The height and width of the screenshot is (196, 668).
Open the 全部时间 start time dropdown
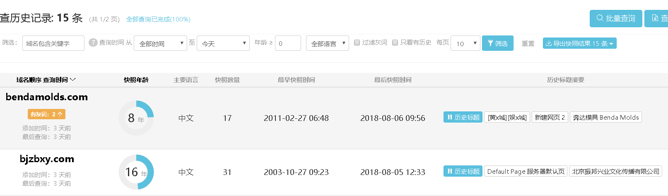coord(161,43)
